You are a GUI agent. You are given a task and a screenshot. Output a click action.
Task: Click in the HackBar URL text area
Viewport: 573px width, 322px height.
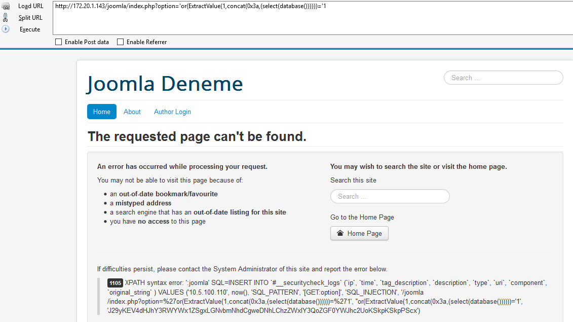tap(313, 18)
